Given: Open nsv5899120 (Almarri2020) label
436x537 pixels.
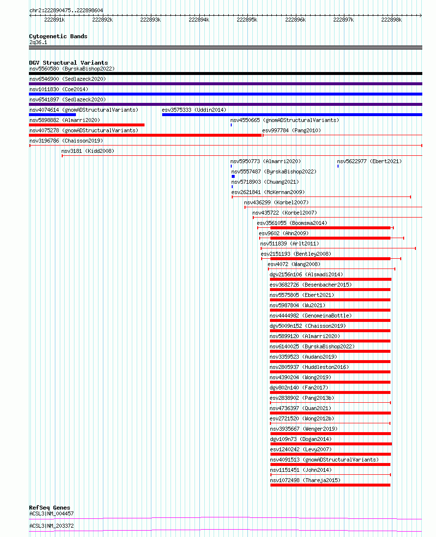Looking at the screenshot, I should [x=305, y=336].
